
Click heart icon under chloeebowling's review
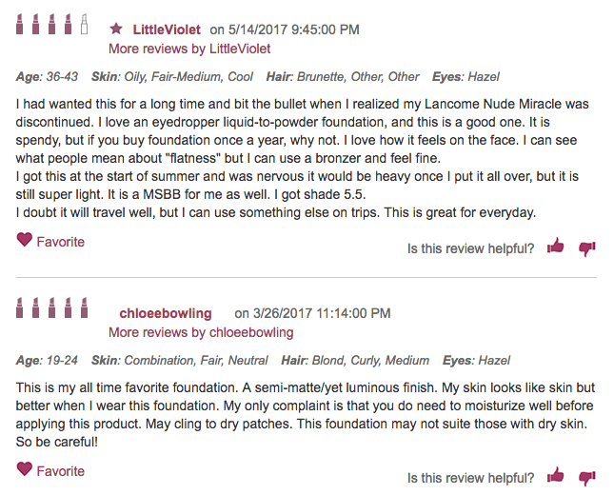click(25, 469)
